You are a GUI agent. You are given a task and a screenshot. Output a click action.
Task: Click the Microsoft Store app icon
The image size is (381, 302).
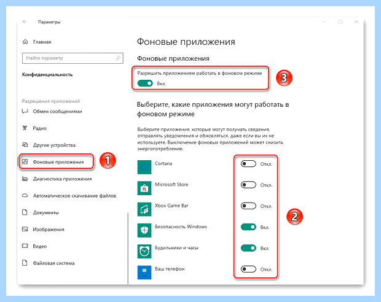(x=144, y=188)
